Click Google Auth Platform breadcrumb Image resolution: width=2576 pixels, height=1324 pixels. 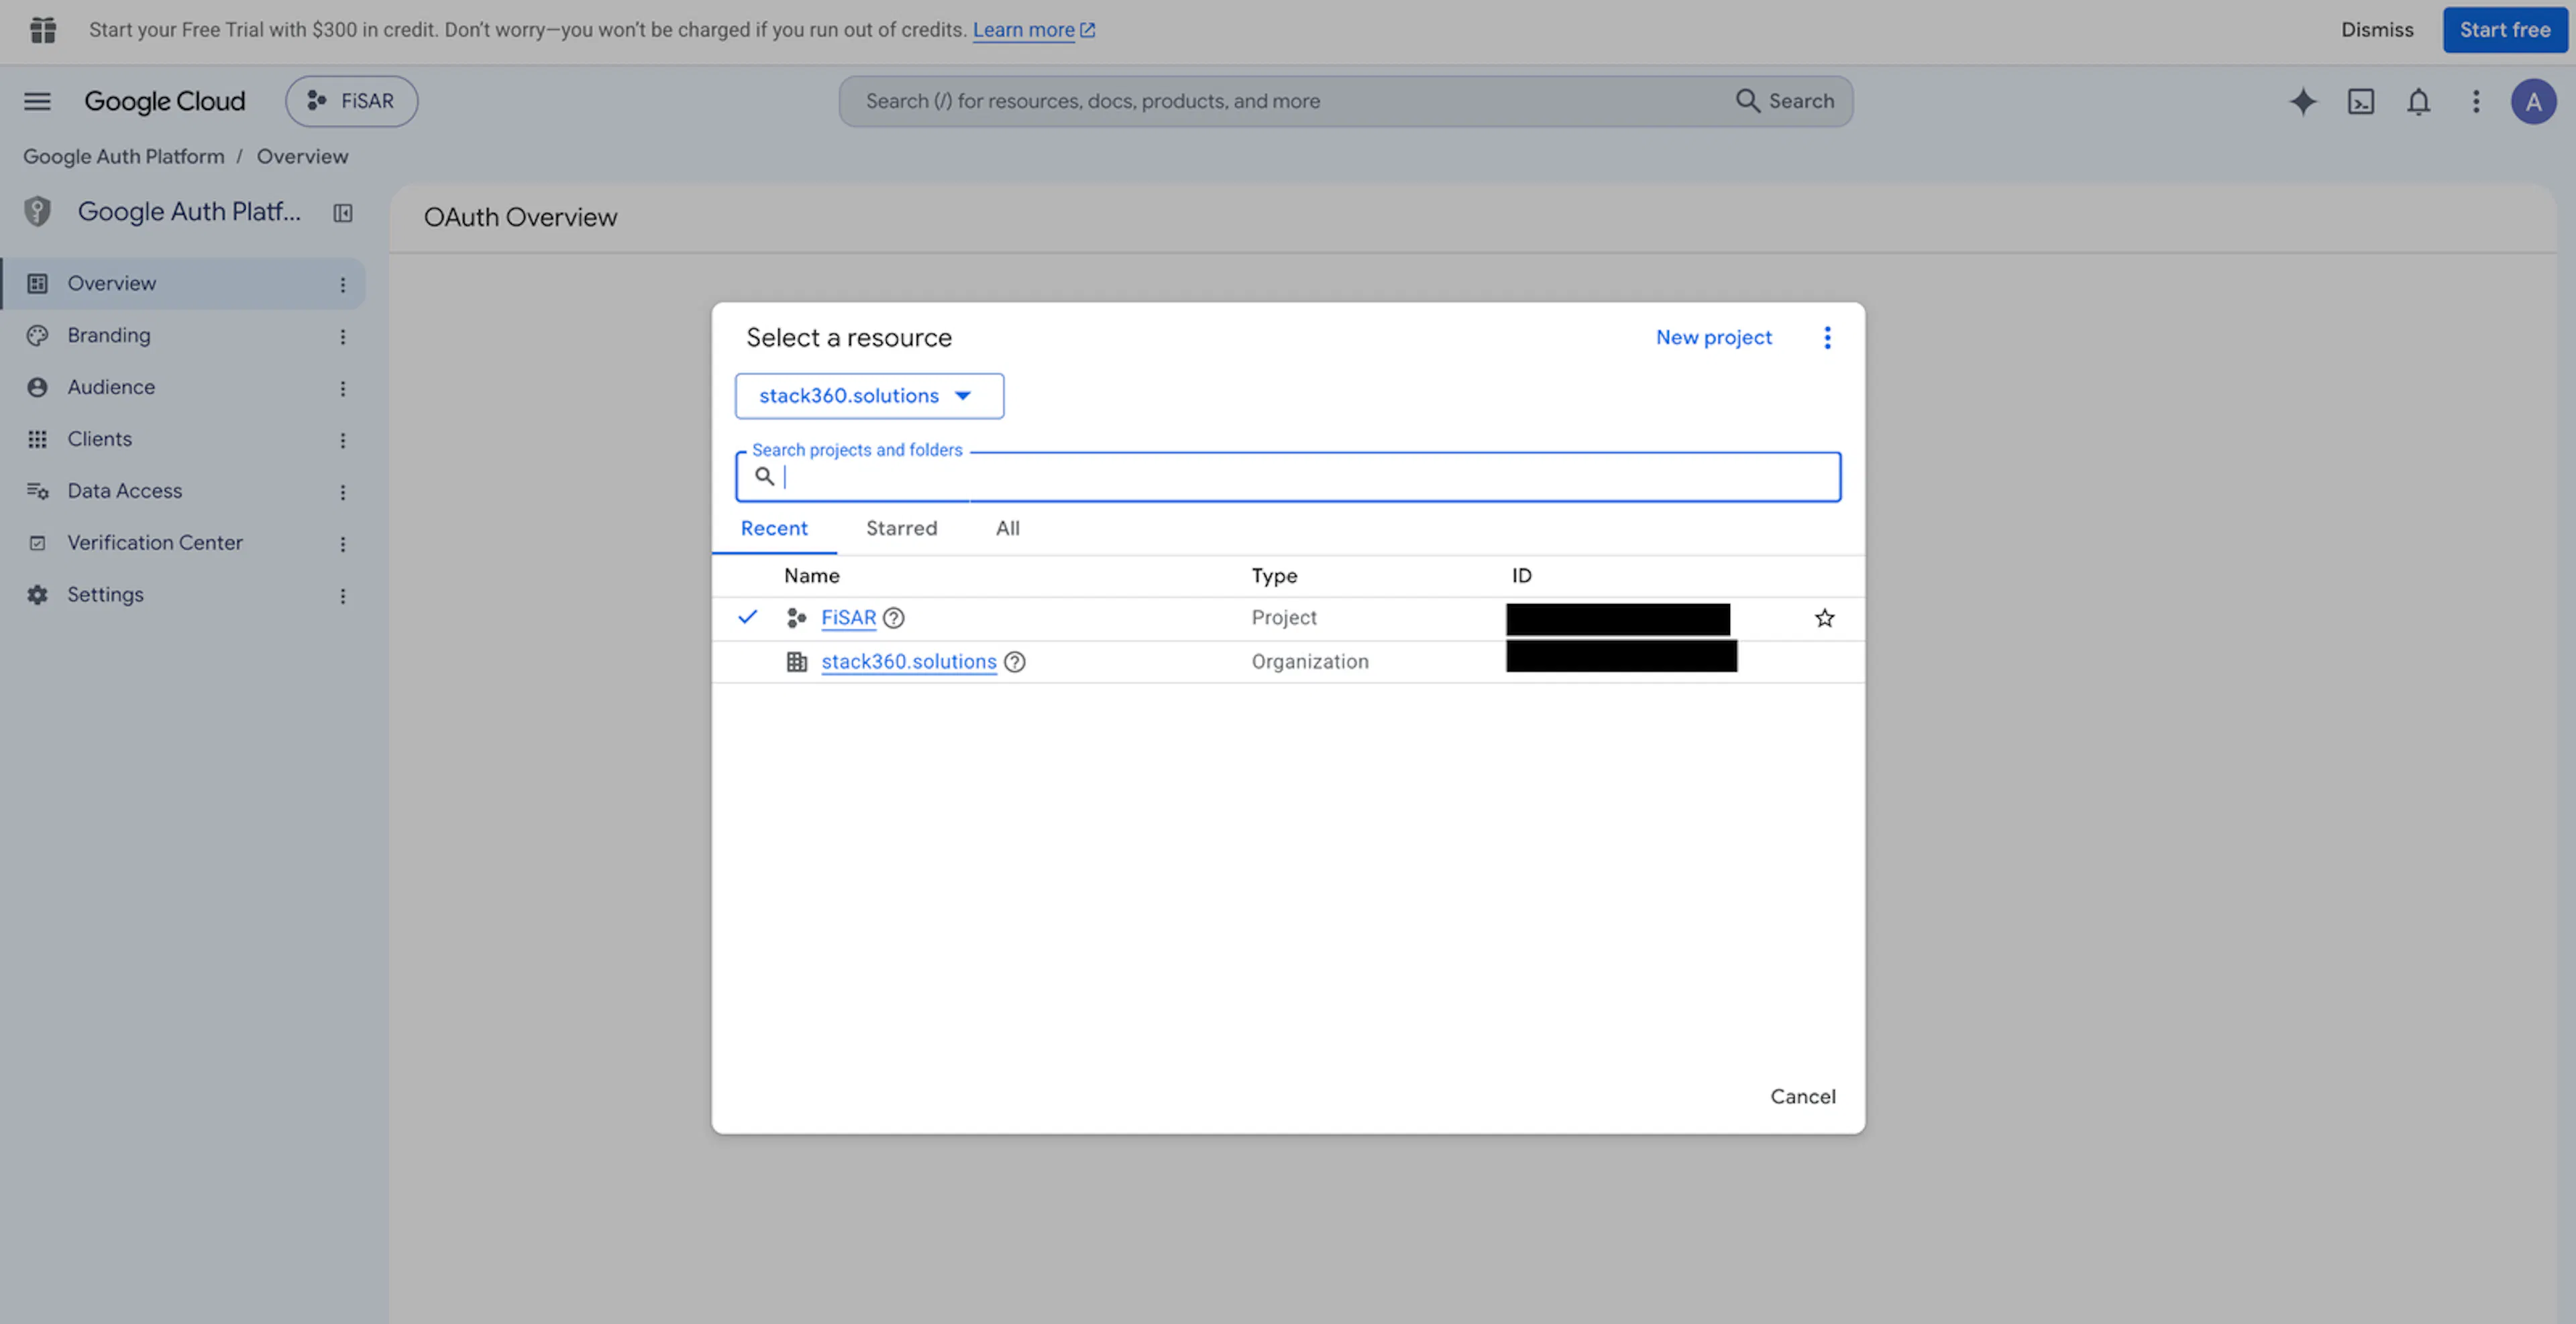click(x=124, y=157)
